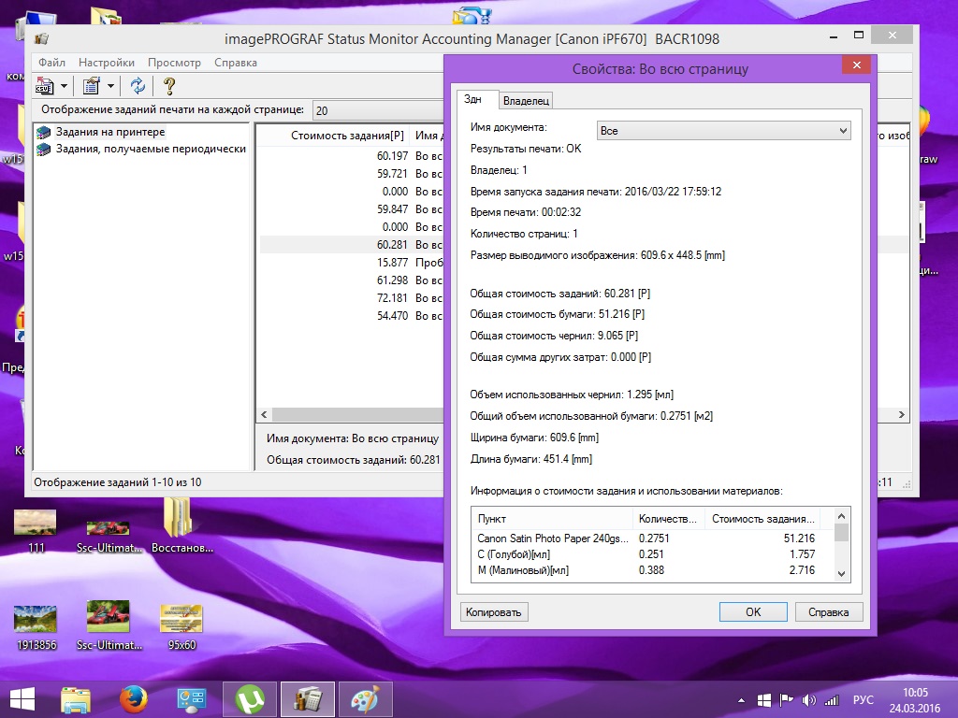Click the Задания на принтере printer icon

click(x=43, y=132)
